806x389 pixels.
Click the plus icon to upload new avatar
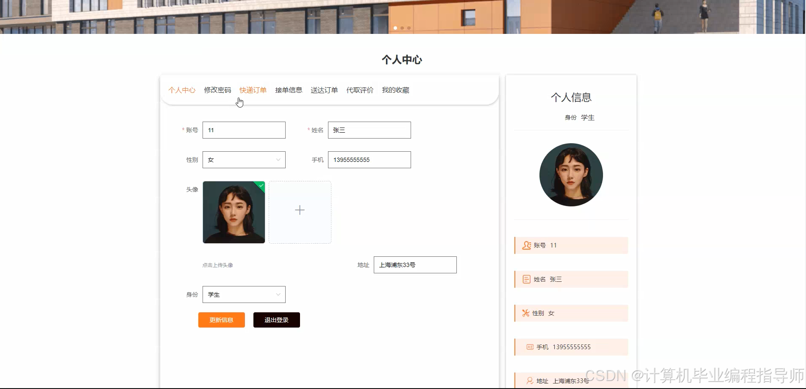300,210
